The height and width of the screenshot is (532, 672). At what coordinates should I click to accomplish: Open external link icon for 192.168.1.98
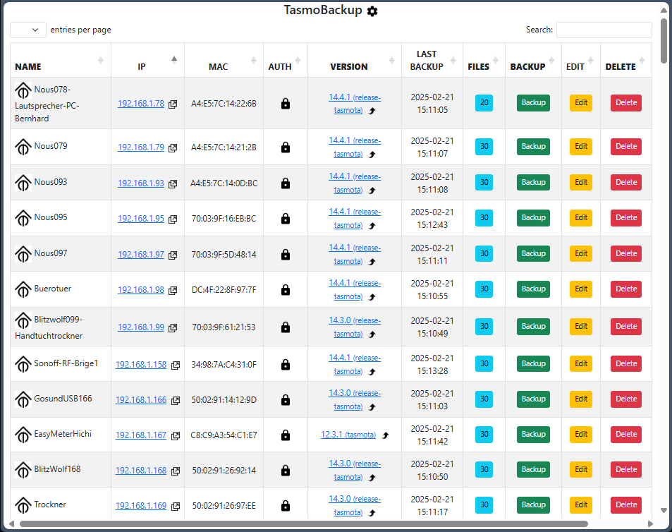(x=173, y=290)
